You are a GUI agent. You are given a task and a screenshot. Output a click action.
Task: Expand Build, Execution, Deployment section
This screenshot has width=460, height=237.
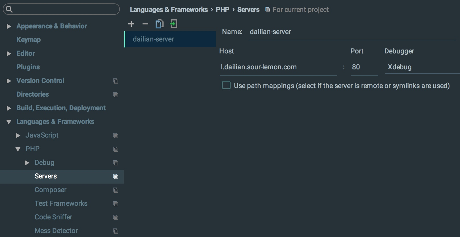pyautogui.click(x=9, y=108)
